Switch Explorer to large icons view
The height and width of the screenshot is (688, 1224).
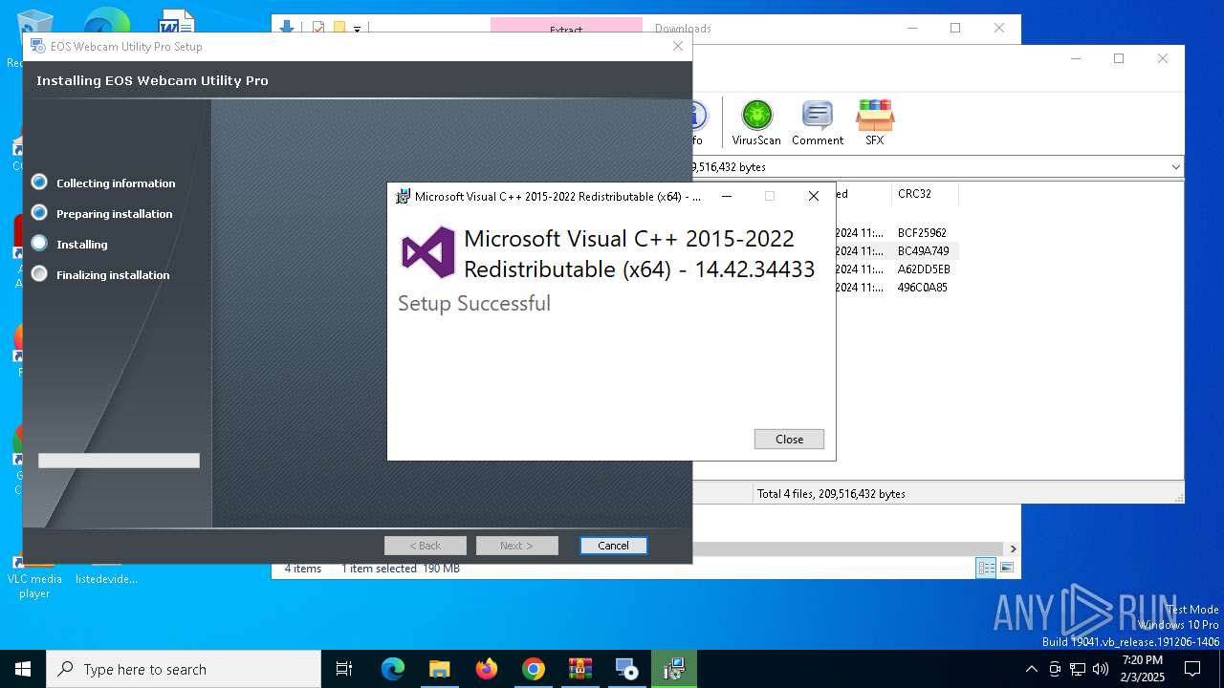(1006, 568)
